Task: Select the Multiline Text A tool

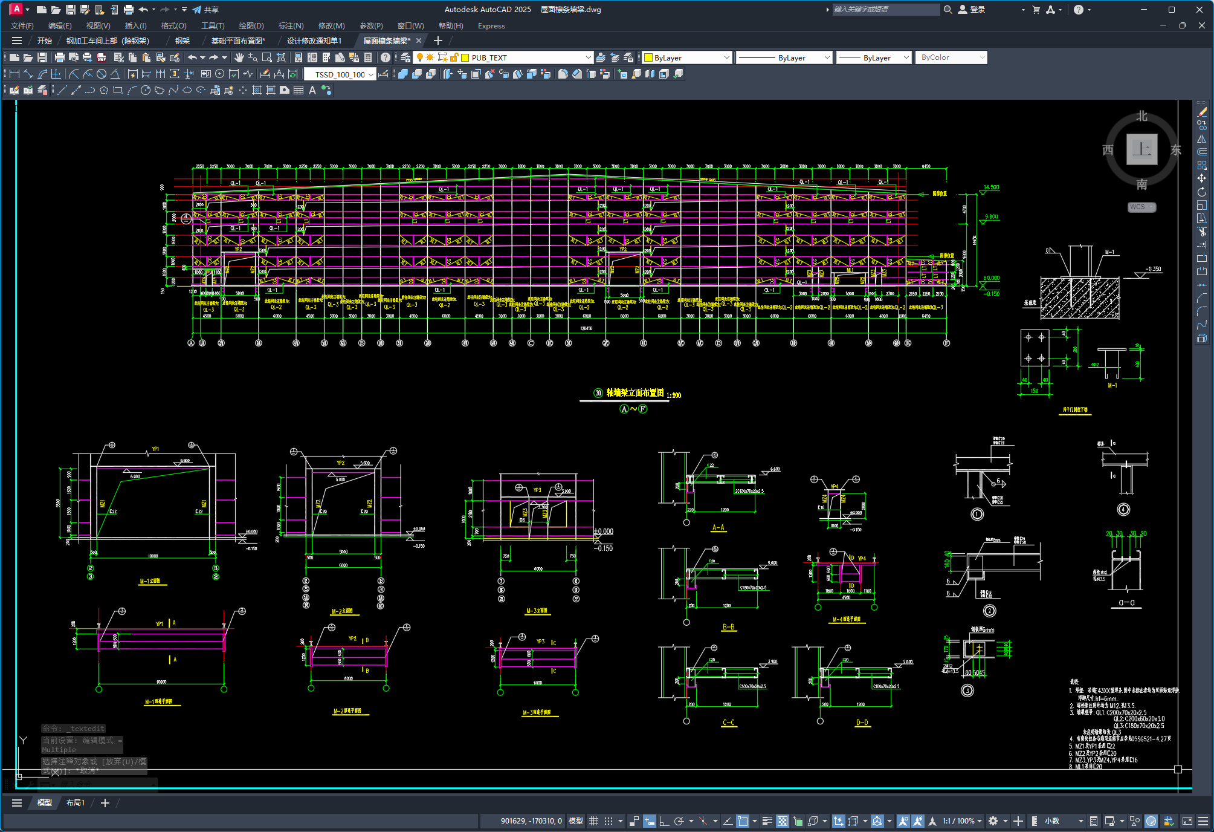Action: (x=312, y=90)
